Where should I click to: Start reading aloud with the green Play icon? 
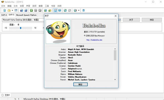(31, 10)
